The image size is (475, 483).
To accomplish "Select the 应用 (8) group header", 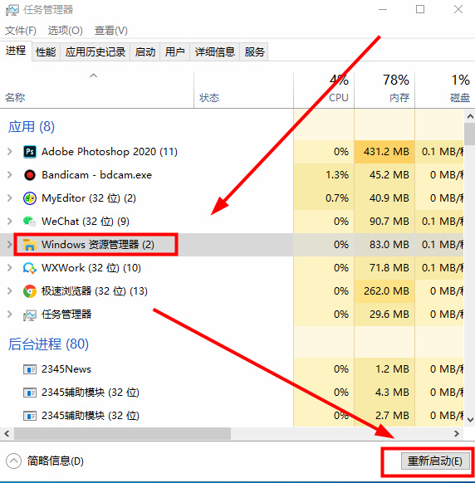I will (32, 127).
